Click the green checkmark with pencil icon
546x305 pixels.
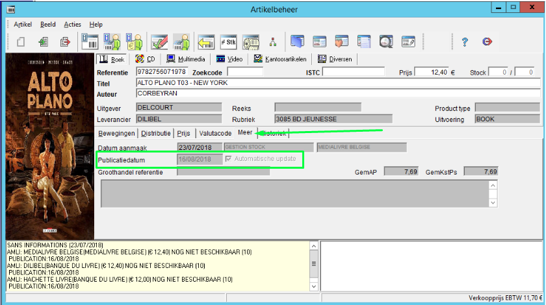[159, 42]
